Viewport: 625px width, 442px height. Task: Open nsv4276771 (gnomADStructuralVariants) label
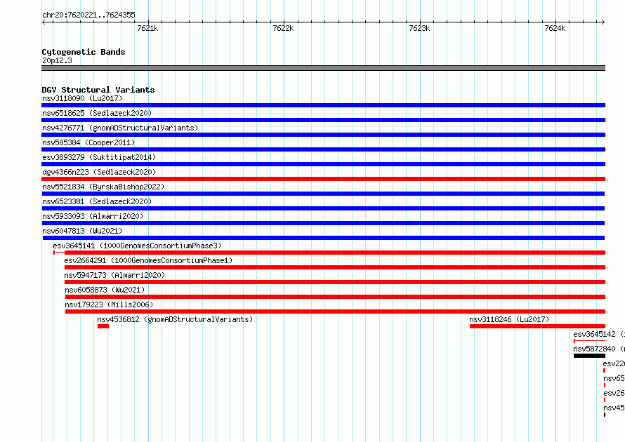point(120,128)
